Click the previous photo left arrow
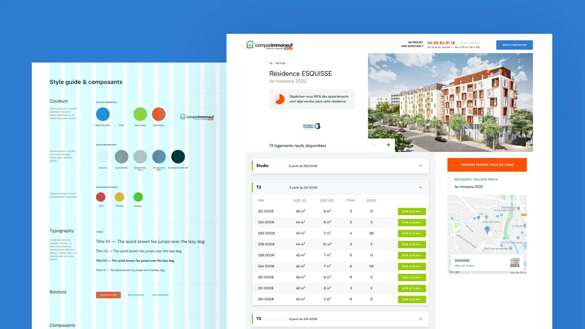The width and height of the screenshot is (585, 329). coord(374,145)
